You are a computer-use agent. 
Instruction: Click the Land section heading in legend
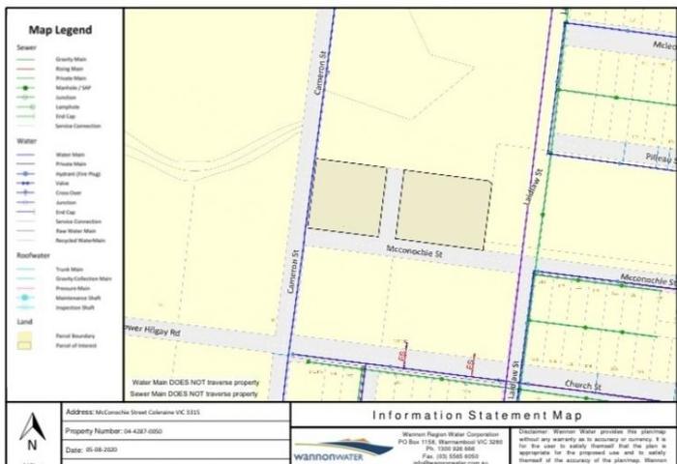[x=24, y=322]
